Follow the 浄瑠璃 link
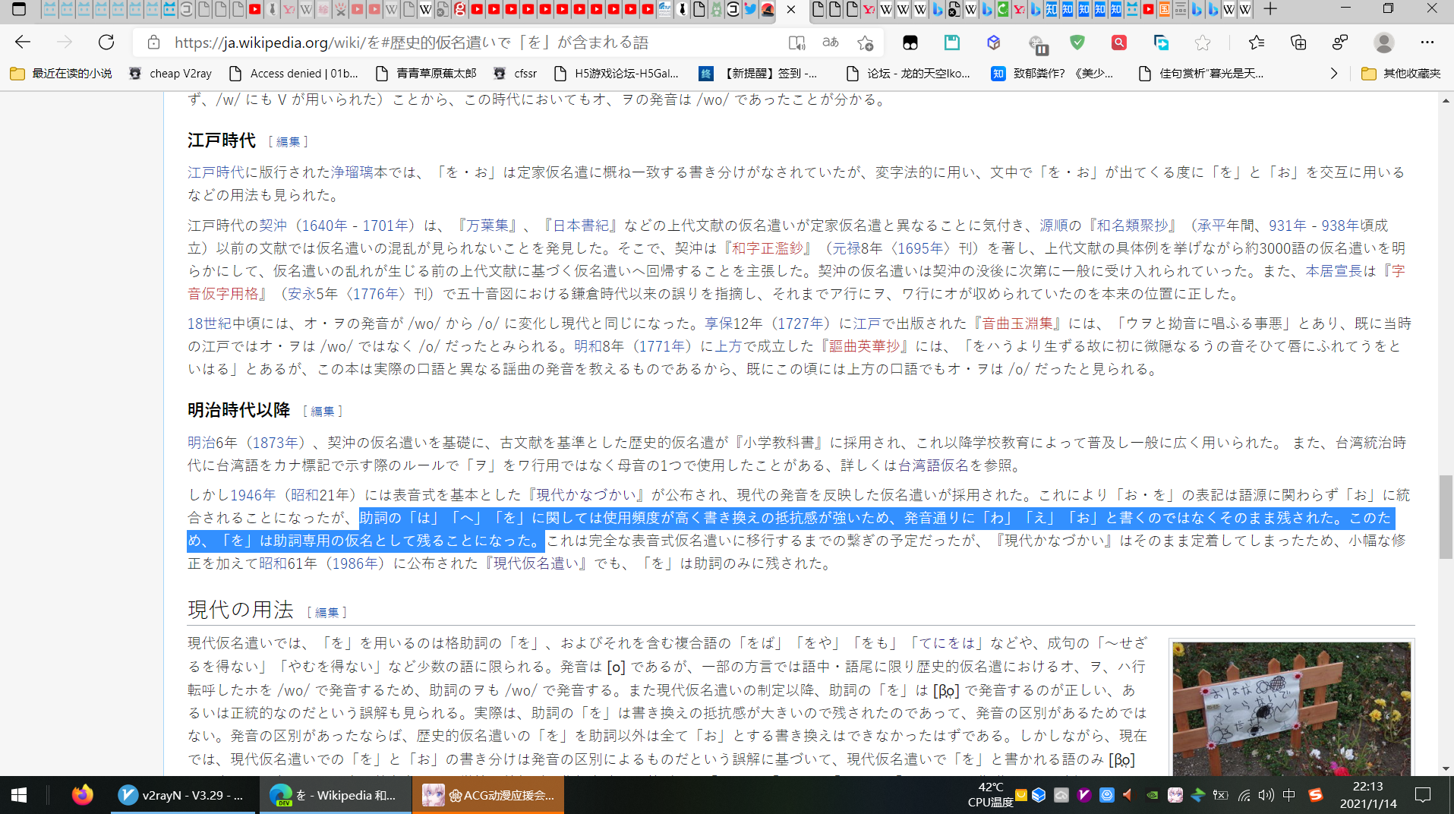Viewport: 1454px width, 814px height. pyautogui.click(x=352, y=172)
